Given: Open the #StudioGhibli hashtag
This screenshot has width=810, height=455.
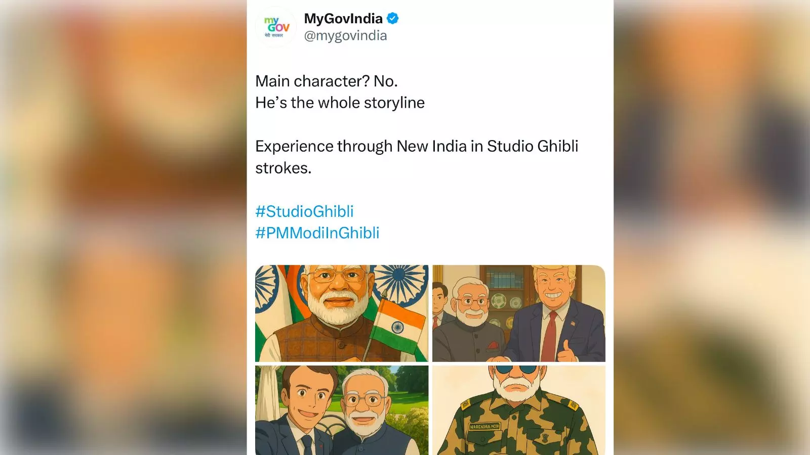Looking at the screenshot, I should (x=304, y=211).
